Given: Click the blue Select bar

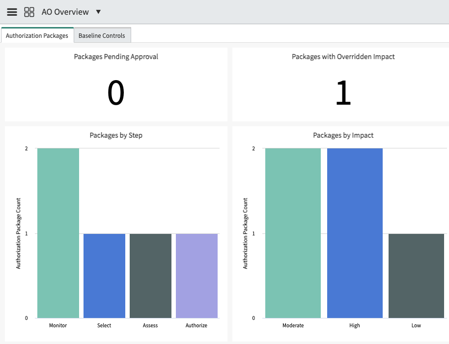Looking at the screenshot, I should (104, 276).
